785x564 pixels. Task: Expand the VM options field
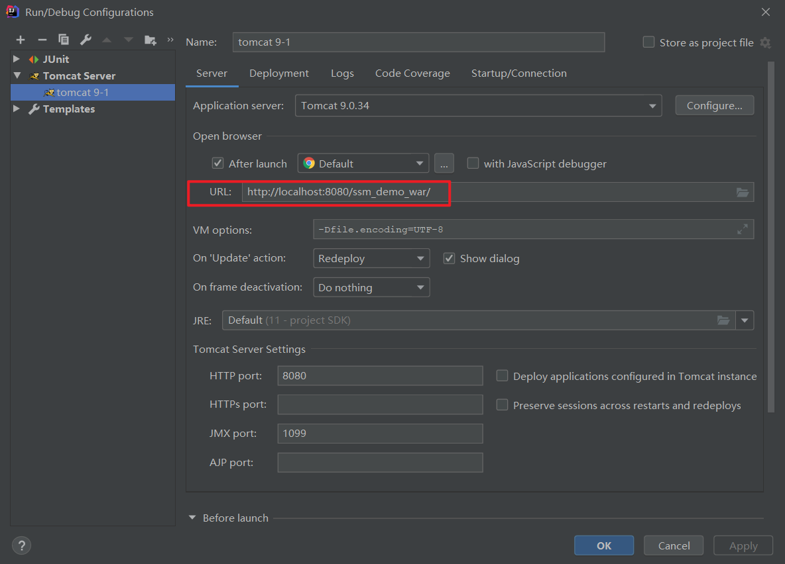click(x=743, y=230)
